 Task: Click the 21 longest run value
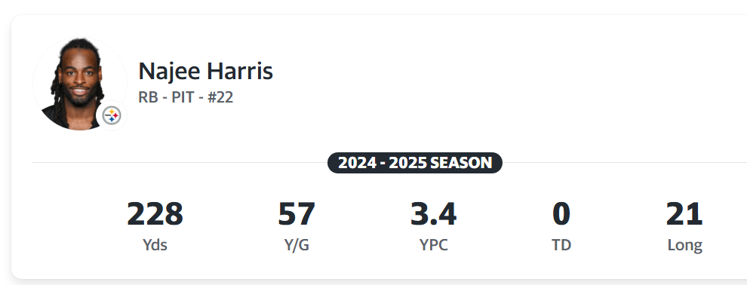point(684,214)
